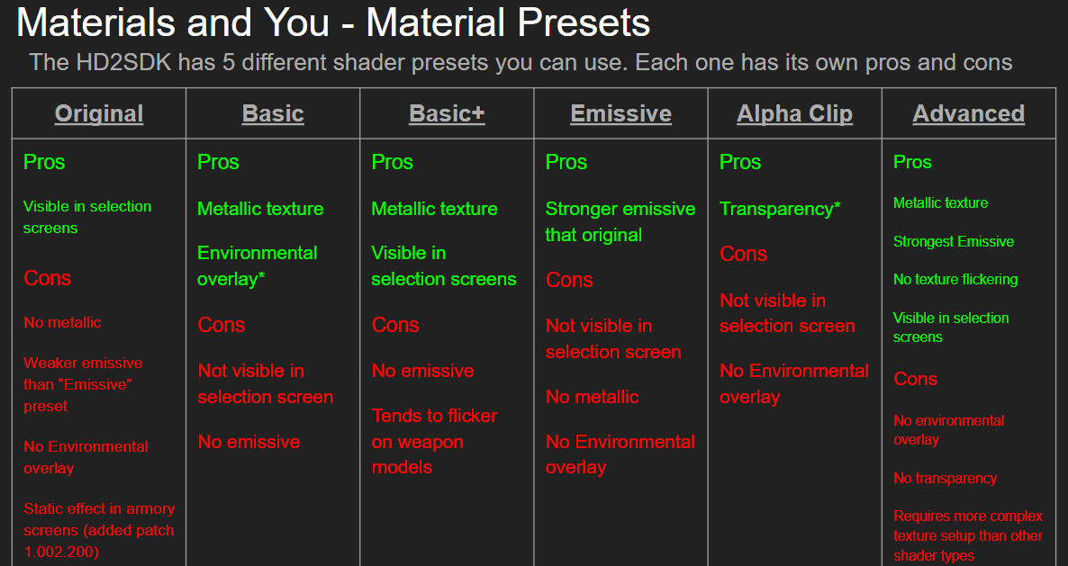Click the Cons label in Original column
This screenshot has height=566, width=1068.
click(47, 278)
